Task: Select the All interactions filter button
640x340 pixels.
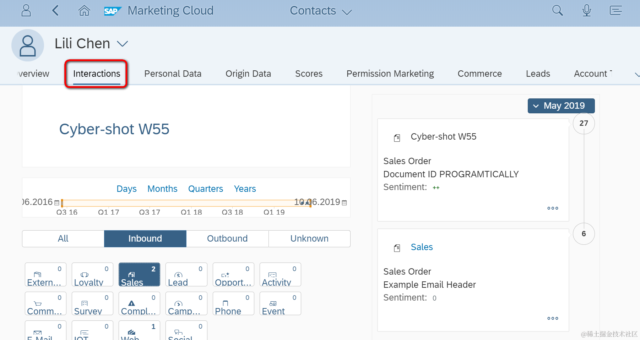Action: click(63, 239)
